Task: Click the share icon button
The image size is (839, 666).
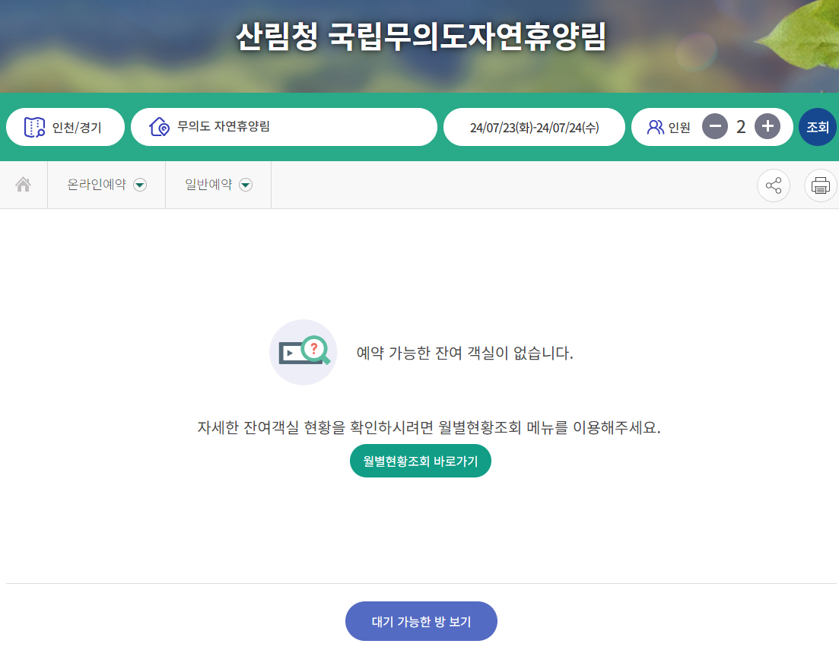Action: point(774,186)
